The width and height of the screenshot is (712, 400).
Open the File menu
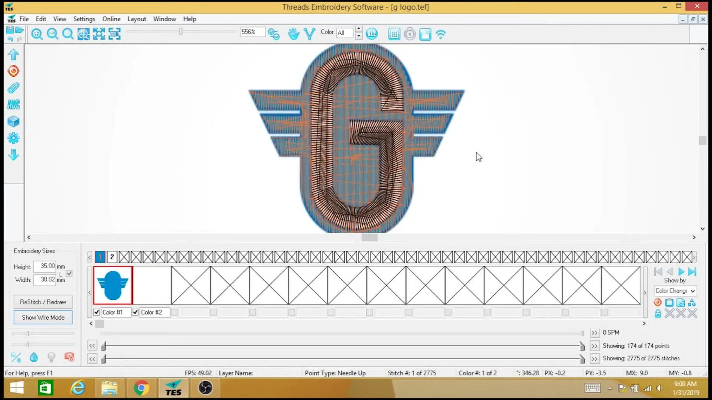pos(24,19)
